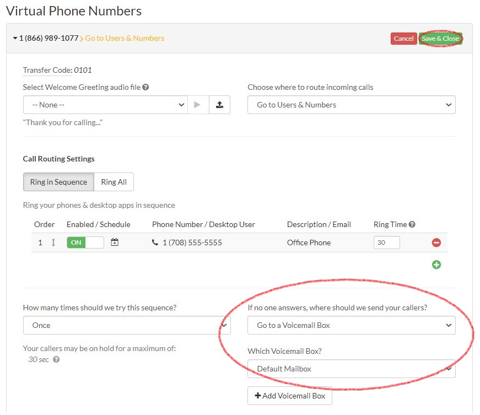The height and width of the screenshot is (415, 480).
Task: Select the Ring in Sequence tab
Action: pyautogui.click(x=58, y=182)
